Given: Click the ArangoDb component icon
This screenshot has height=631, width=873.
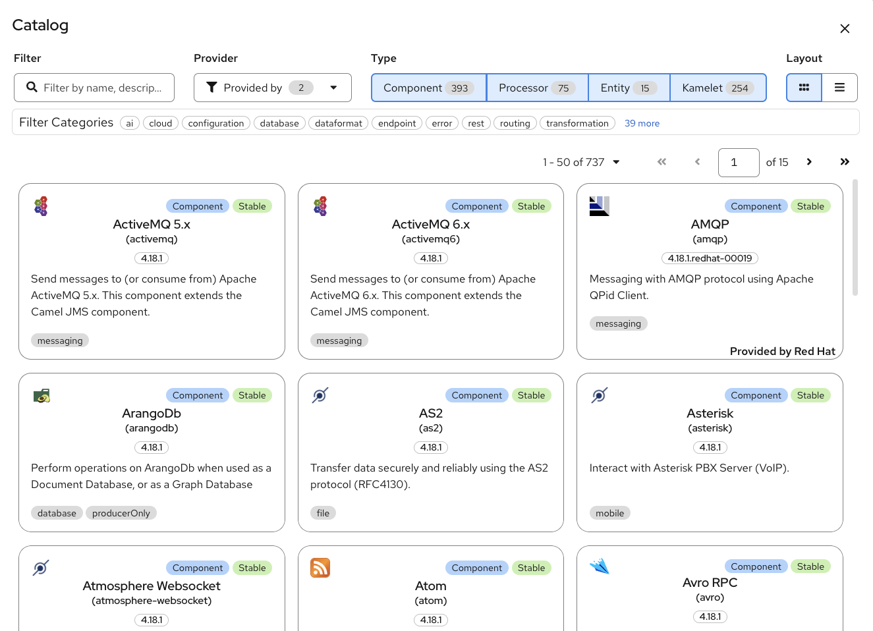Looking at the screenshot, I should tap(42, 395).
